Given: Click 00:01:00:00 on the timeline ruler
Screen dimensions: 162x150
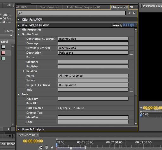Looking at the screenshot, I should tap(85, 142).
